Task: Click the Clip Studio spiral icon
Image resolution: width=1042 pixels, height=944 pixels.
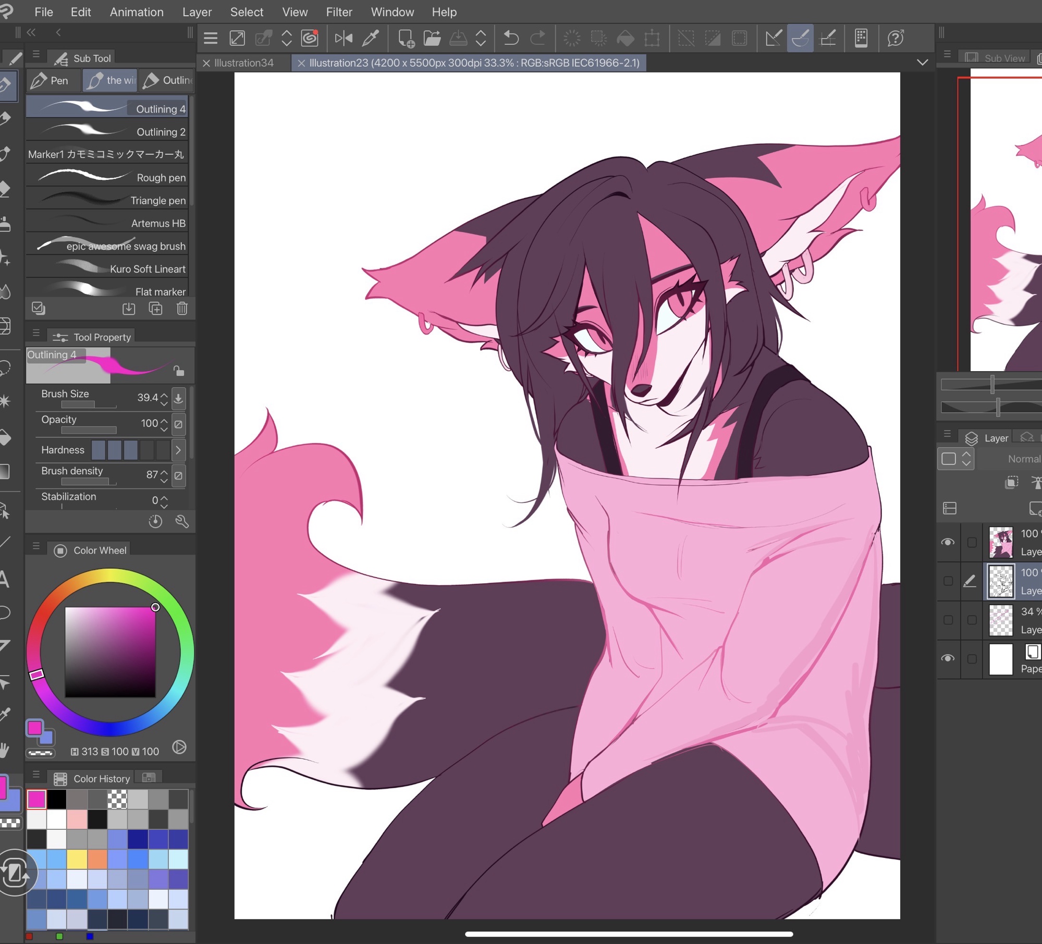Action: point(310,38)
